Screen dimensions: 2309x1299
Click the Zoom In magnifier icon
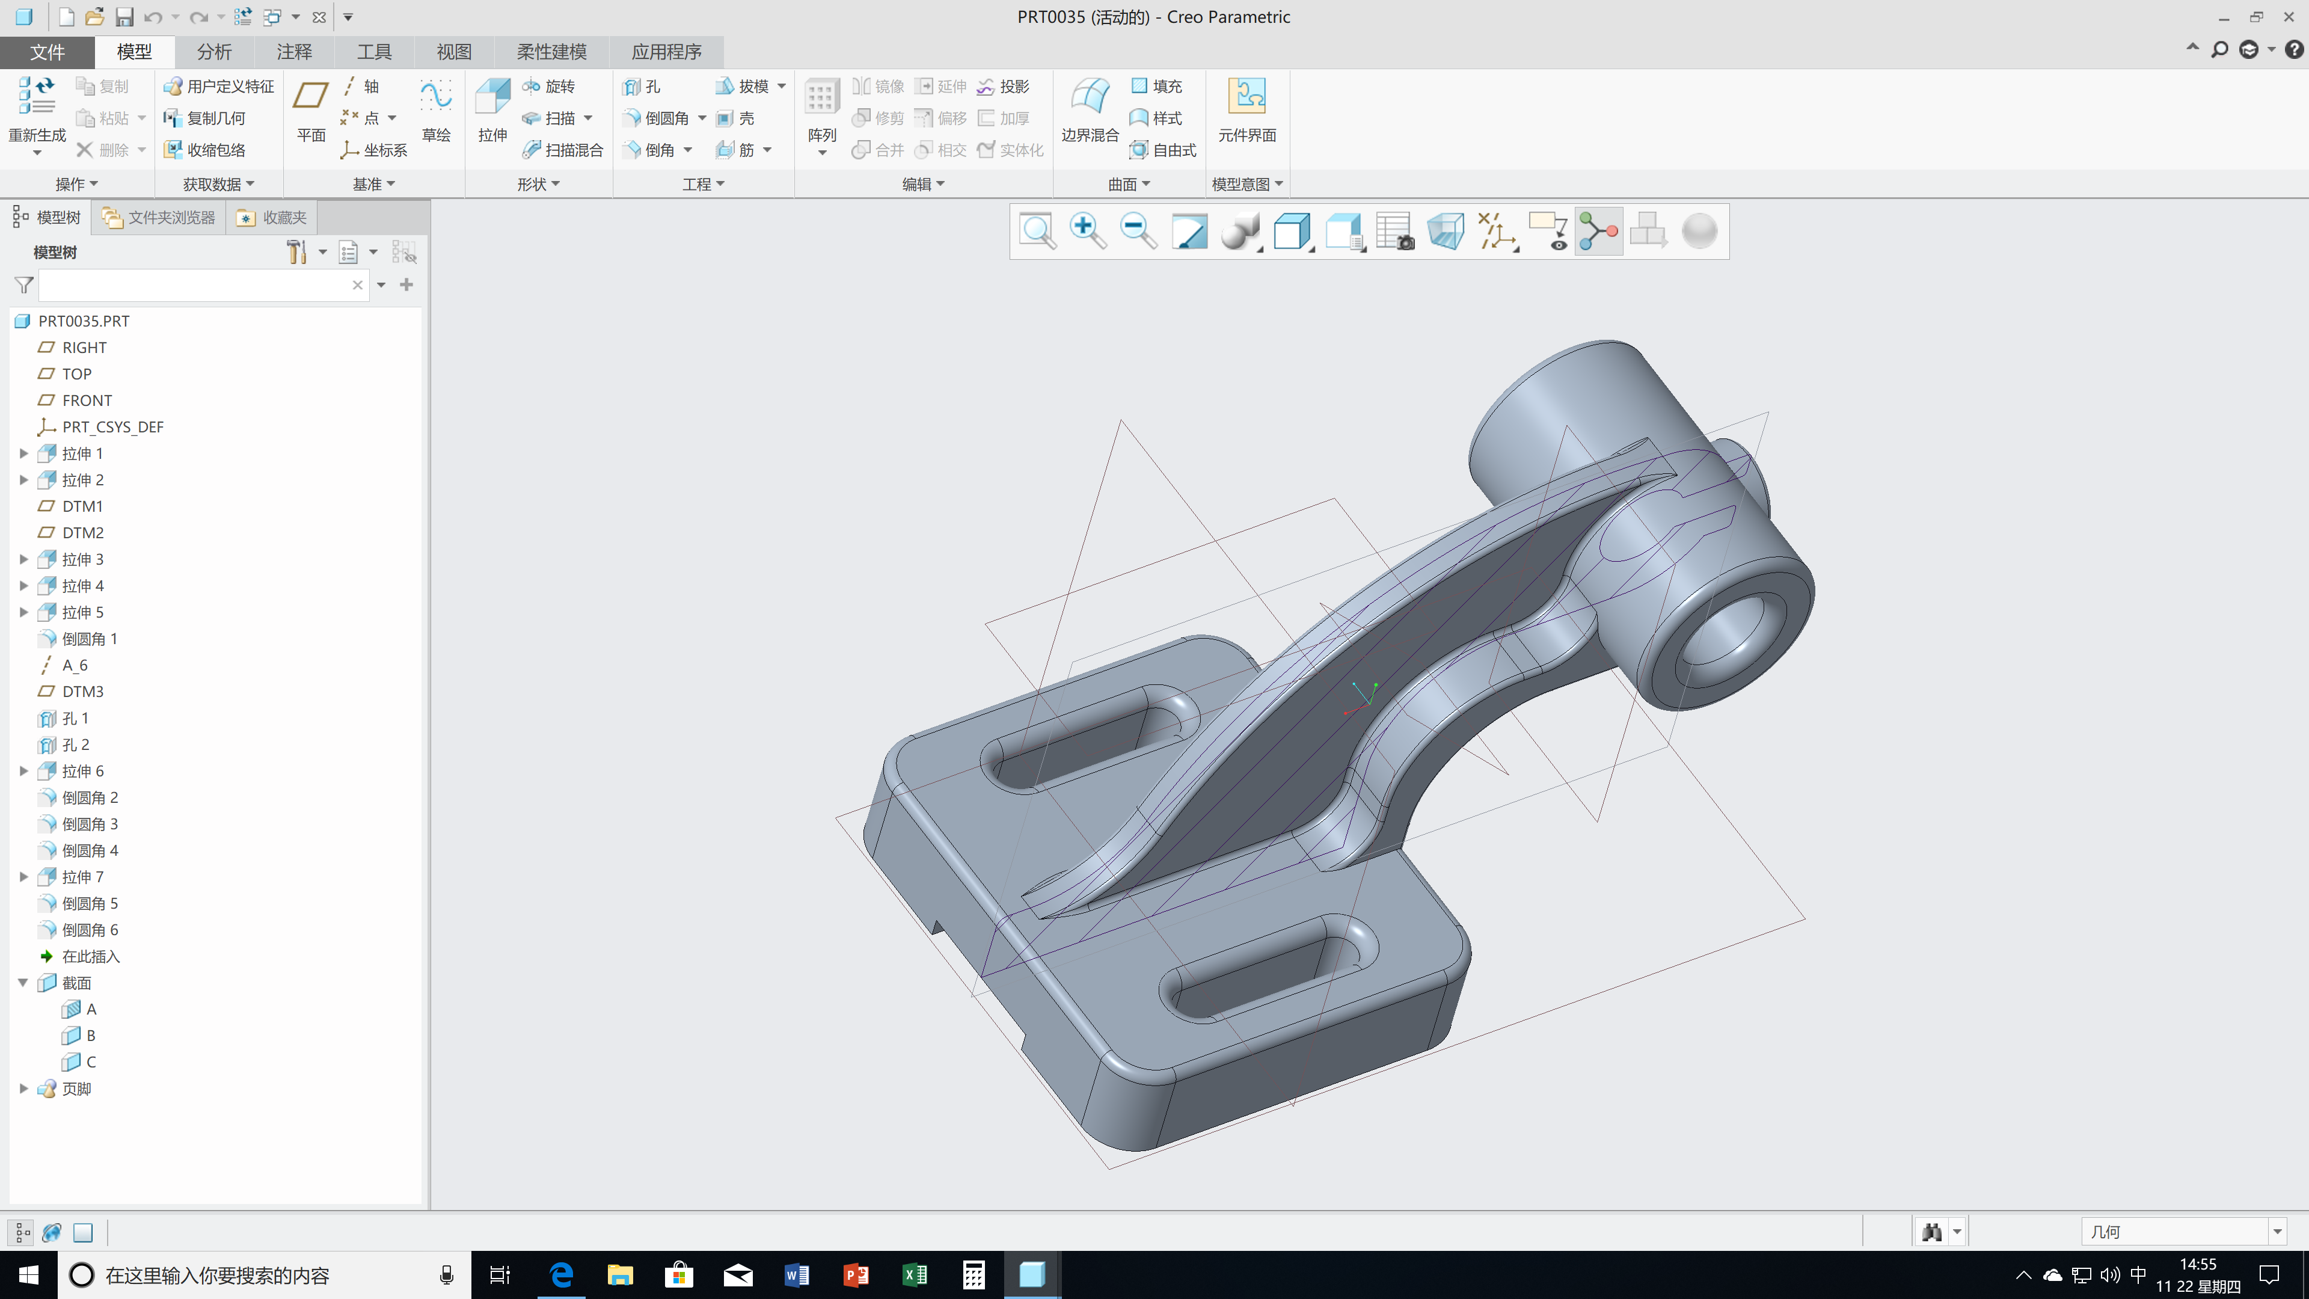(x=1087, y=232)
